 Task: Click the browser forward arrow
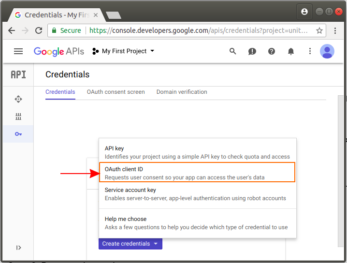coord(25,30)
